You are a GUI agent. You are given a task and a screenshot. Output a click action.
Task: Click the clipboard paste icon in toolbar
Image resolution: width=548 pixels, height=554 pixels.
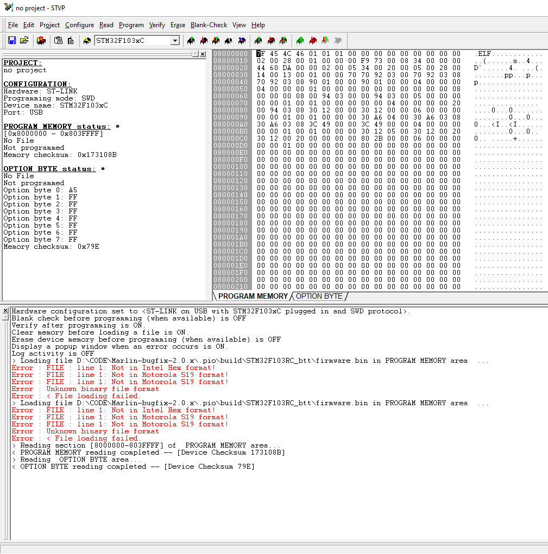(58, 40)
